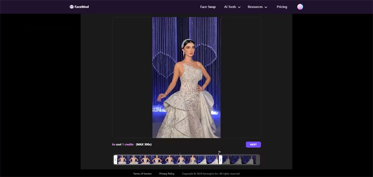The height and width of the screenshot is (177, 373).
Task: Grab the right trim handle on timeline
Action: click(220, 160)
